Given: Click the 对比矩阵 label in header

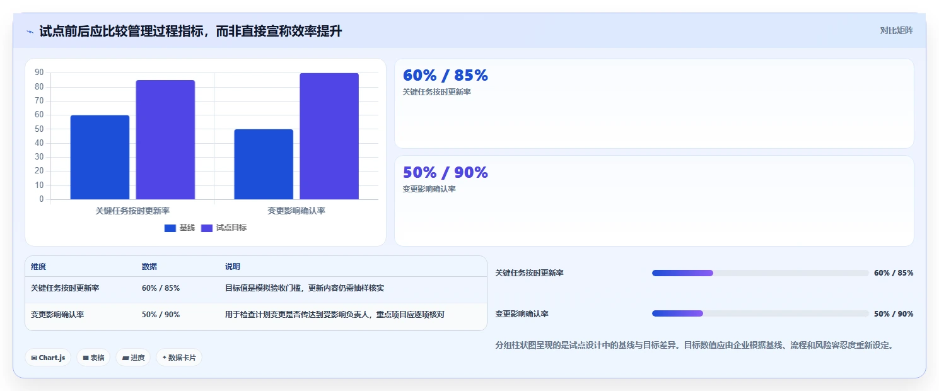Looking at the screenshot, I should pyautogui.click(x=896, y=30).
